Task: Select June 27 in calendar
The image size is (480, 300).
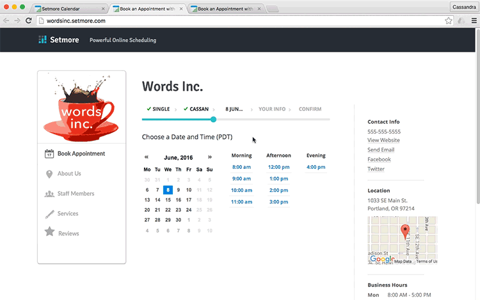Action: 147,220
